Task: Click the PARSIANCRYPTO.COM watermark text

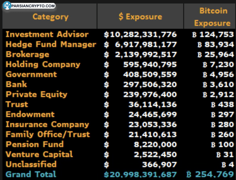Action: (33, 6)
